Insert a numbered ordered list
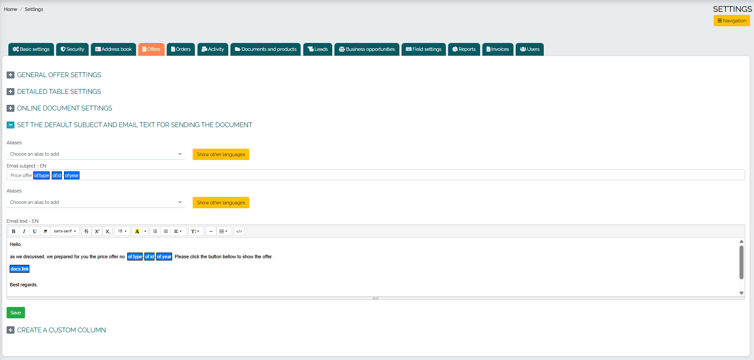The width and height of the screenshot is (754, 360). [165, 231]
